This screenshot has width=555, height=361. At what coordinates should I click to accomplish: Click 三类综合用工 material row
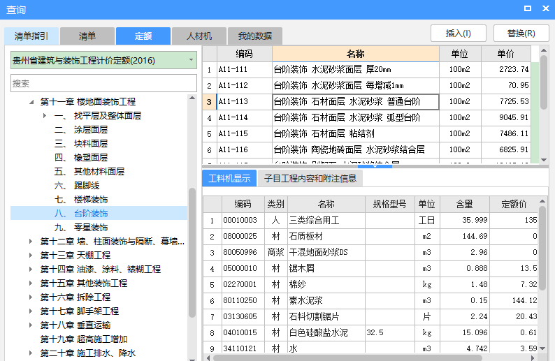click(371, 220)
